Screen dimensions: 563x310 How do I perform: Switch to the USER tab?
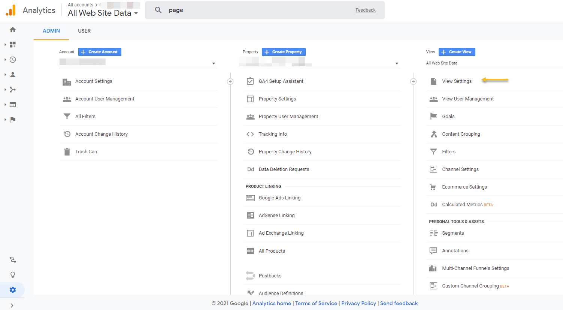[84, 31]
